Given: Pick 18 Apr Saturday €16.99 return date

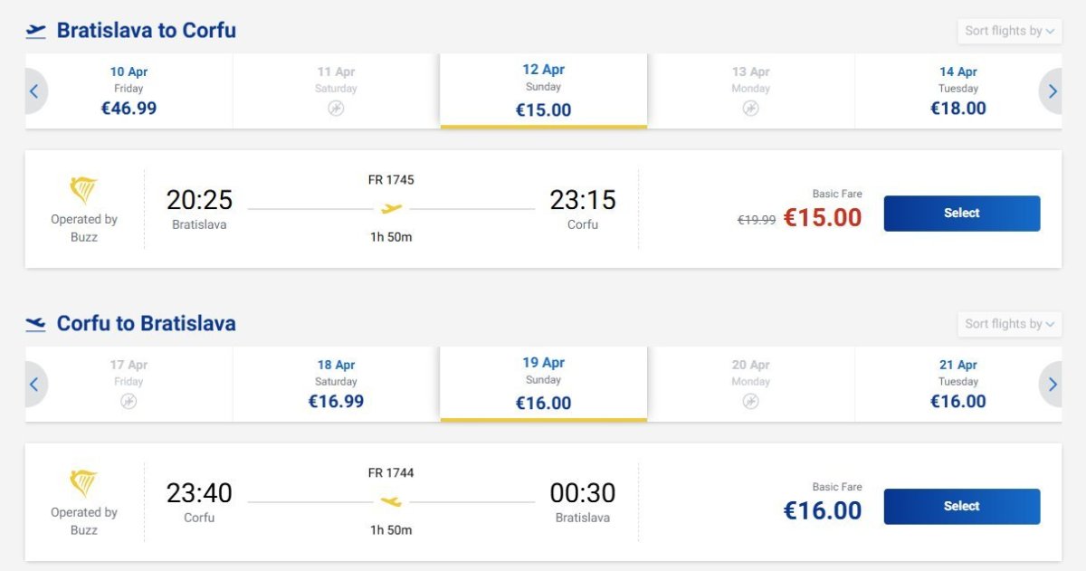Looking at the screenshot, I should click(x=336, y=384).
